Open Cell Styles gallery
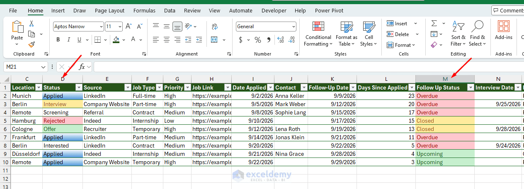 point(369,34)
